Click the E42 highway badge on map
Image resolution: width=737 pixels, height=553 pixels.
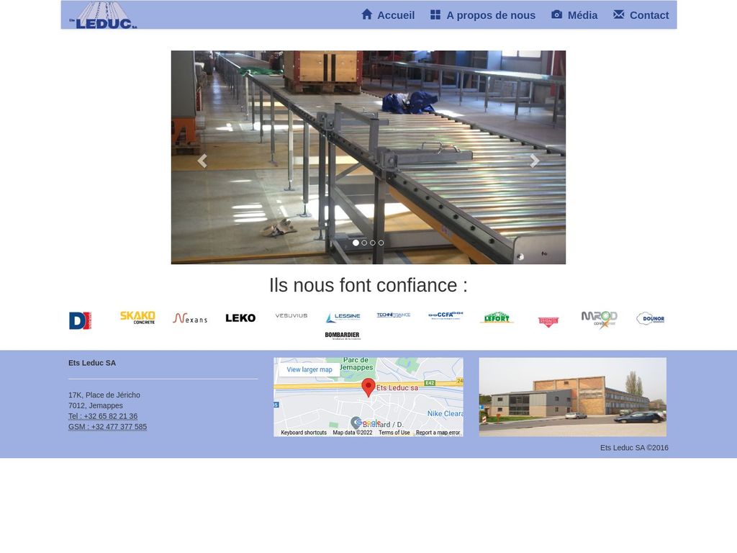coord(430,383)
